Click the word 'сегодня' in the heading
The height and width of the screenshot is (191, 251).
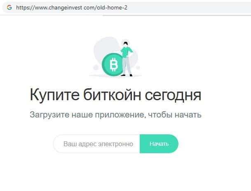[173, 96]
